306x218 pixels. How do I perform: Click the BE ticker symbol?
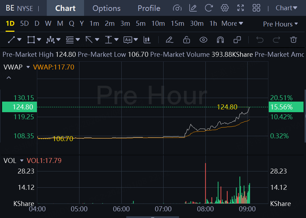(x=10, y=8)
